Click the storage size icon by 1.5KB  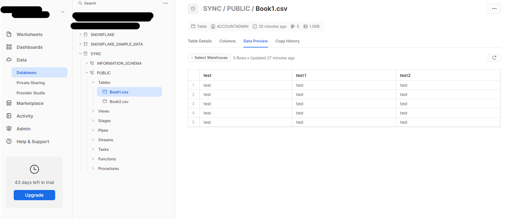point(306,26)
